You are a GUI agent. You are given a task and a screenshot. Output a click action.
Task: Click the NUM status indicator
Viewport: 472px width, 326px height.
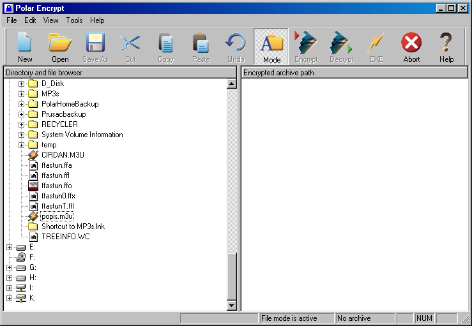[424, 318]
